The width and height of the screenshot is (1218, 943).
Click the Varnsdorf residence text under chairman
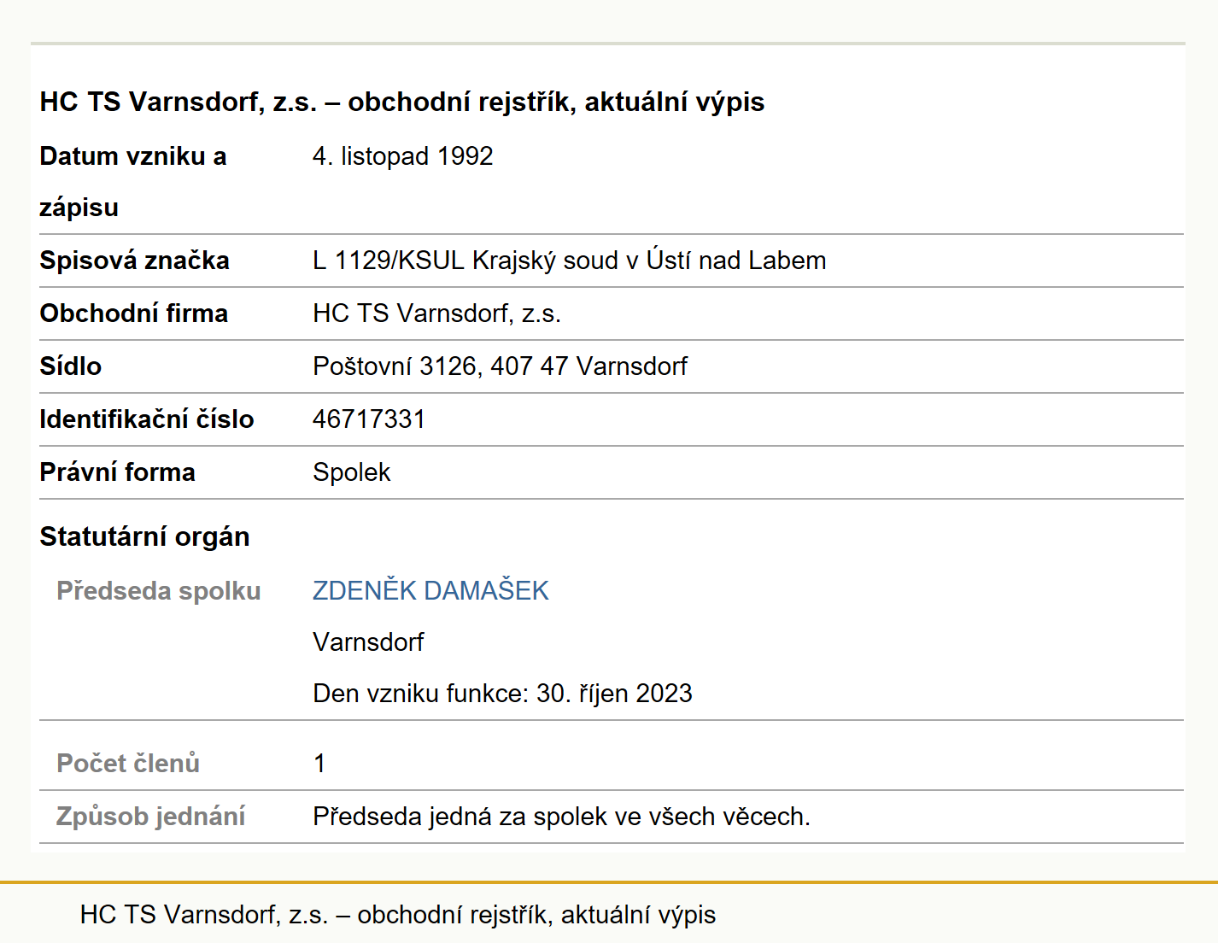[368, 641]
